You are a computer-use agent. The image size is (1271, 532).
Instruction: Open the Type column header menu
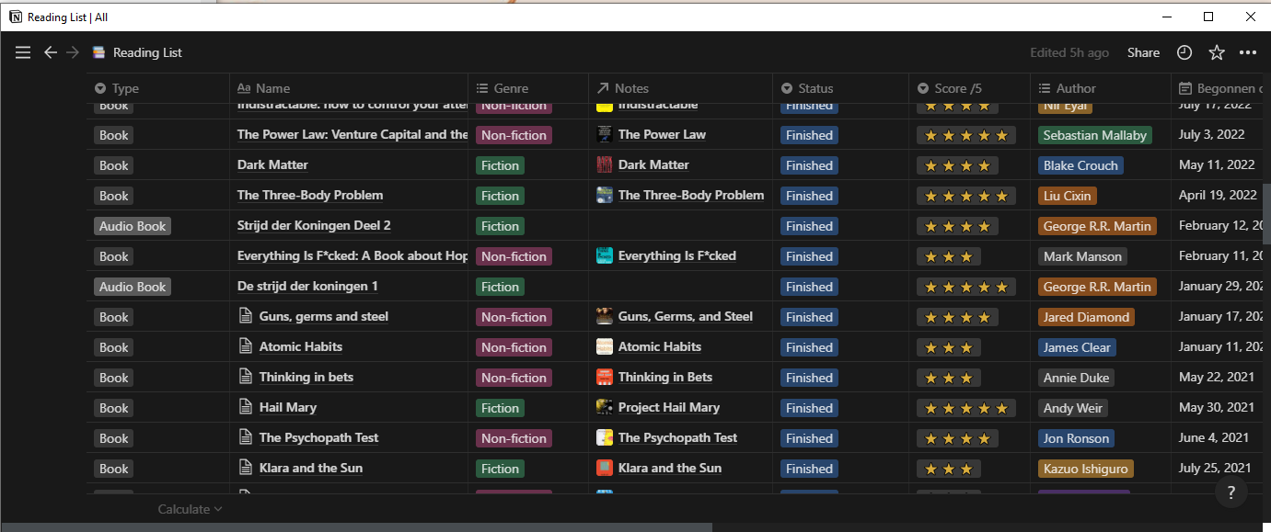[158, 88]
